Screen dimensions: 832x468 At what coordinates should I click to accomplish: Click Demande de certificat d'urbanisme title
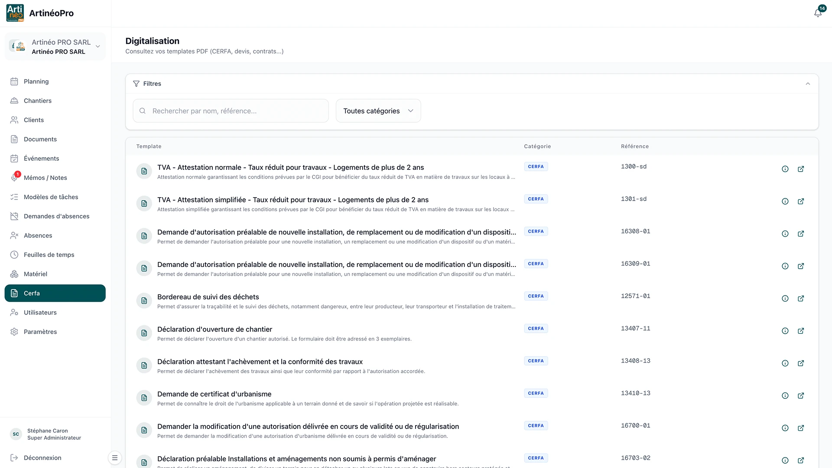214,394
